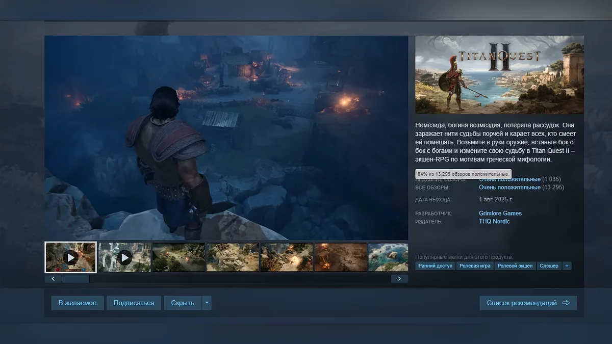The image size is (612, 344).
Task: Click the arrow icon on Список рекомендаций
Action: tap(566, 303)
